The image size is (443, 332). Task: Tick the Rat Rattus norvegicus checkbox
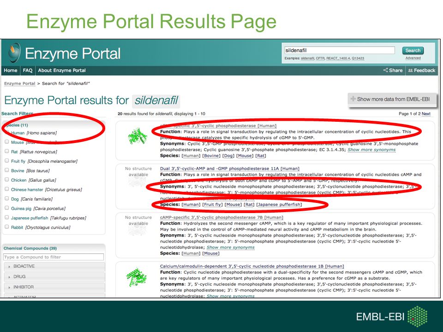coord(7,151)
